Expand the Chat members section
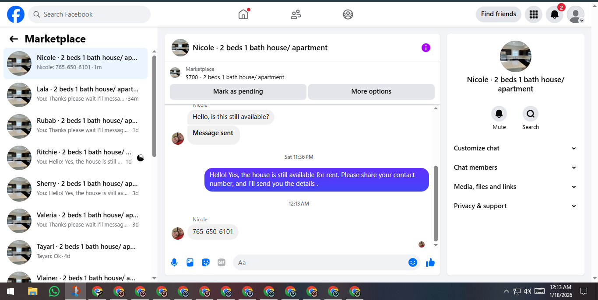The height and width of the screenshot is (300, 598). coord(515,167)
